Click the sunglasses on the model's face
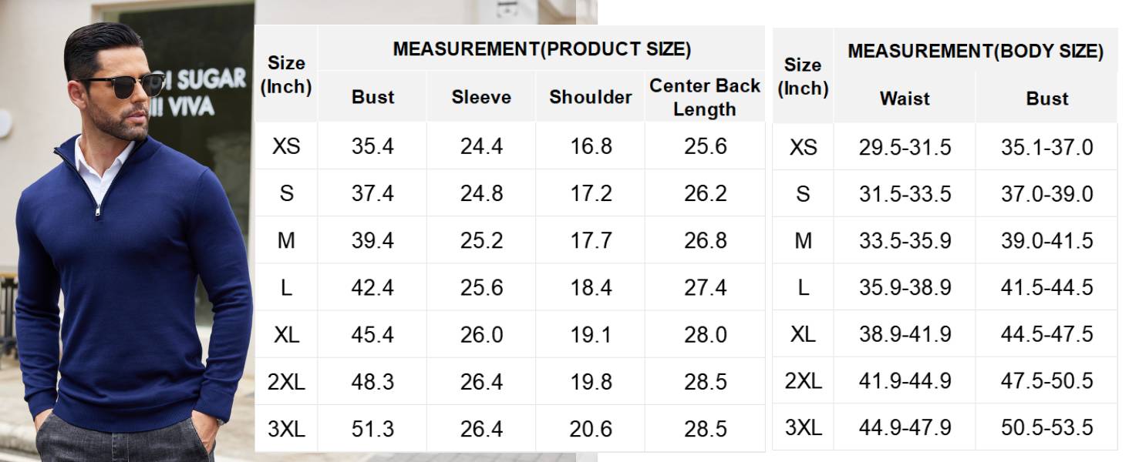 tap(123, 85)
